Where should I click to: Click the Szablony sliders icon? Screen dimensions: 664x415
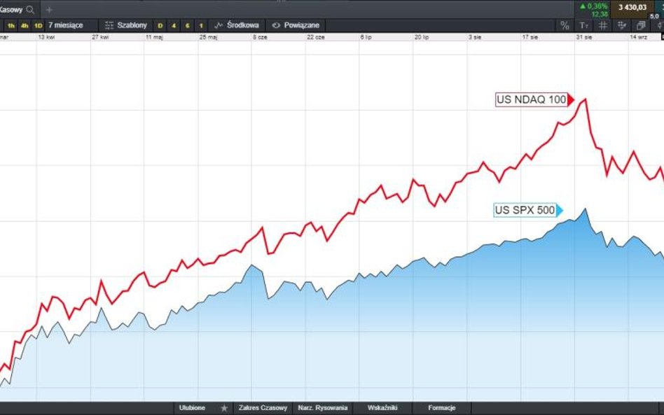pos(109,25)
